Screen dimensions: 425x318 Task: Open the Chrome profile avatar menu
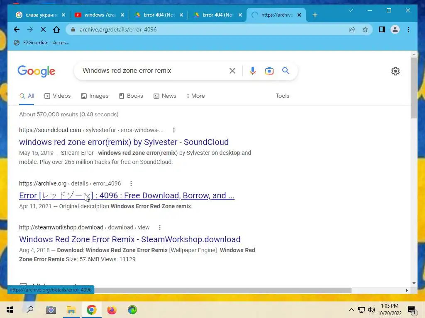395,29
